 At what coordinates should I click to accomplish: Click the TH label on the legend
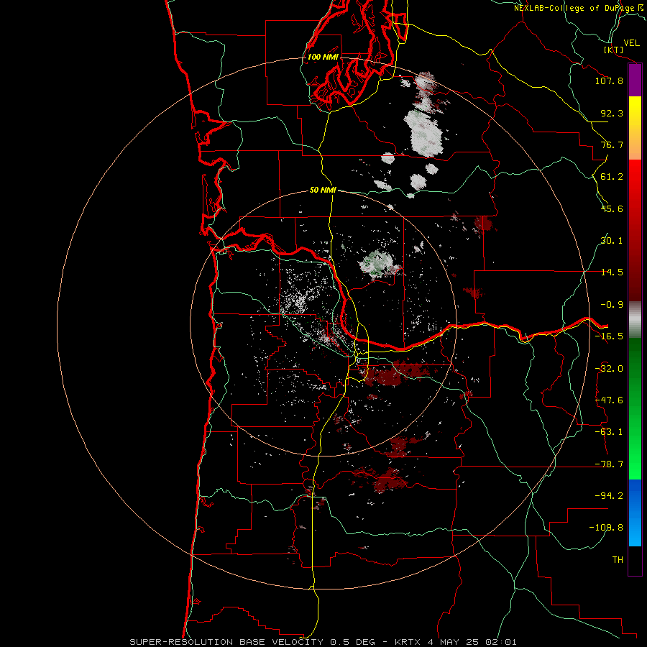point(618,559)
